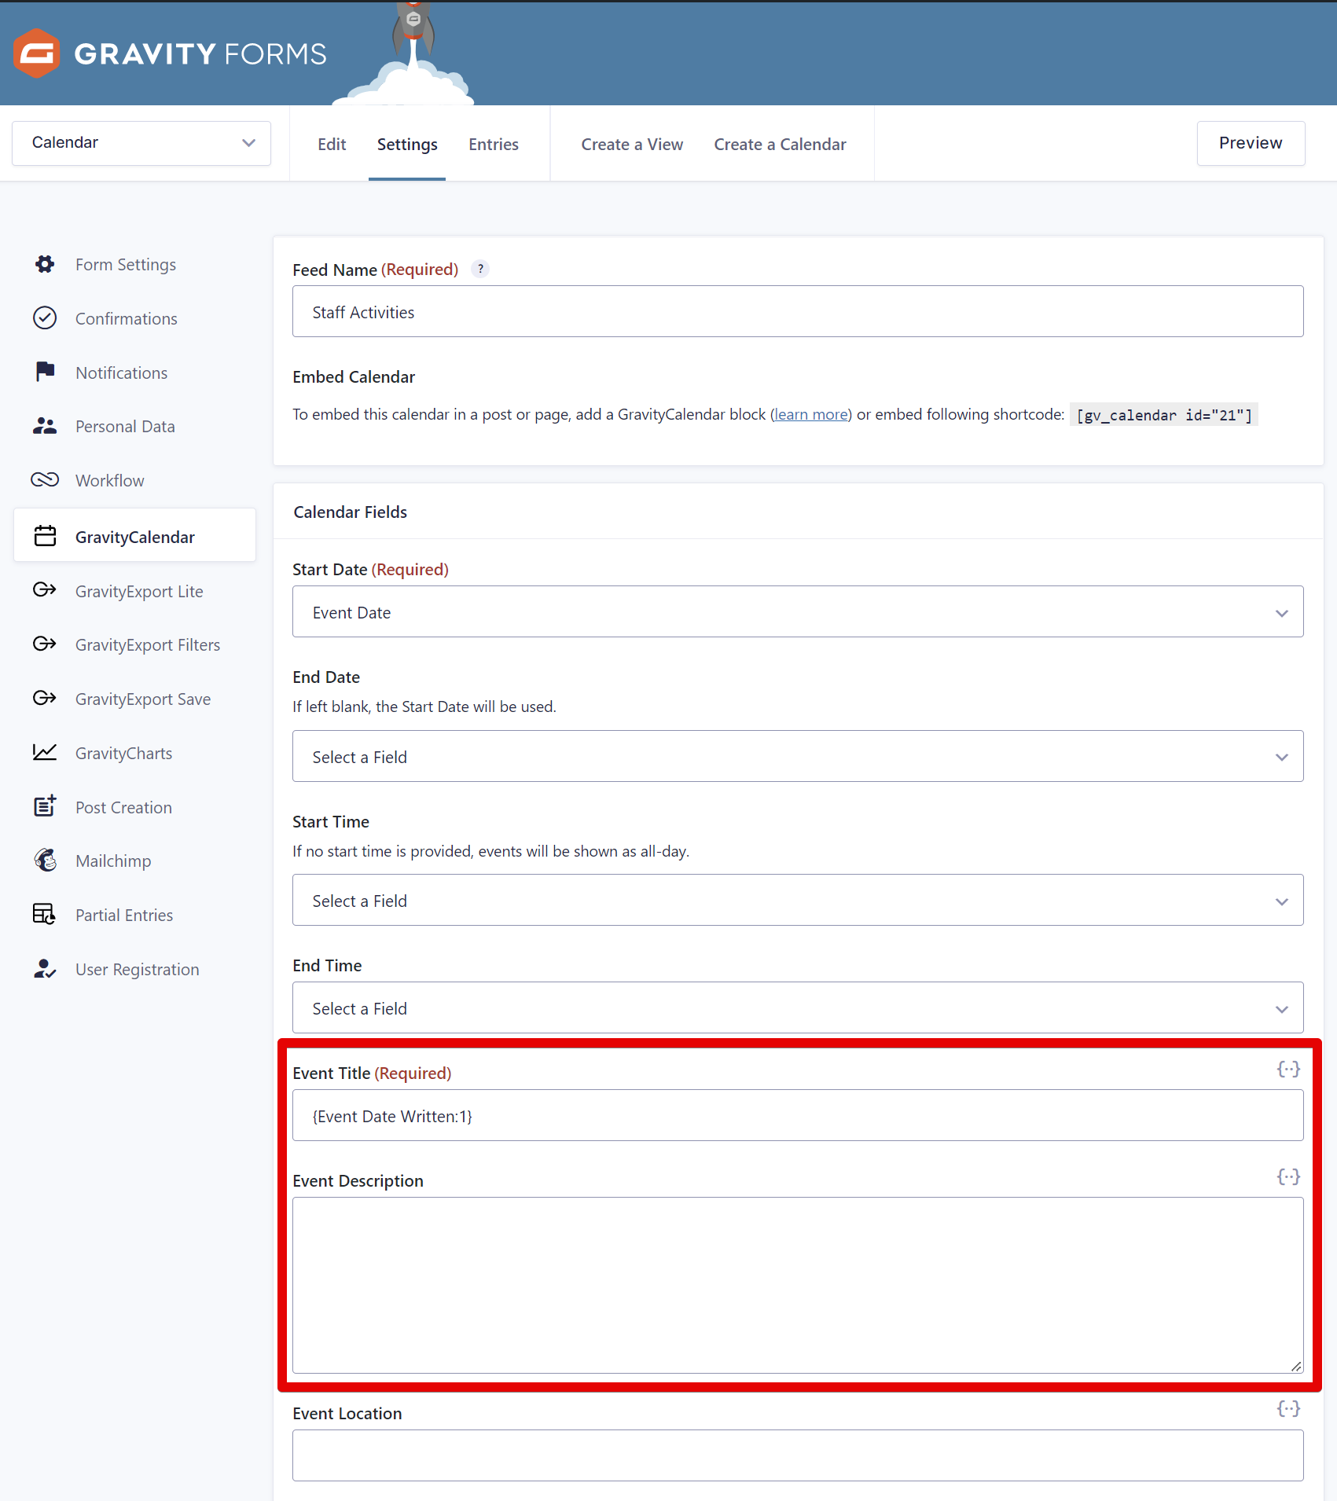Screen dimensions: 1337x1501
Task: Open merge tags for Event Title
Action: (1287, 1069)
